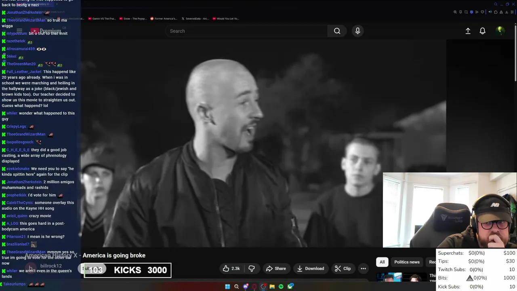
Task: Switch to 'Former America's...' browser tab
Action: tap(164, 19)
